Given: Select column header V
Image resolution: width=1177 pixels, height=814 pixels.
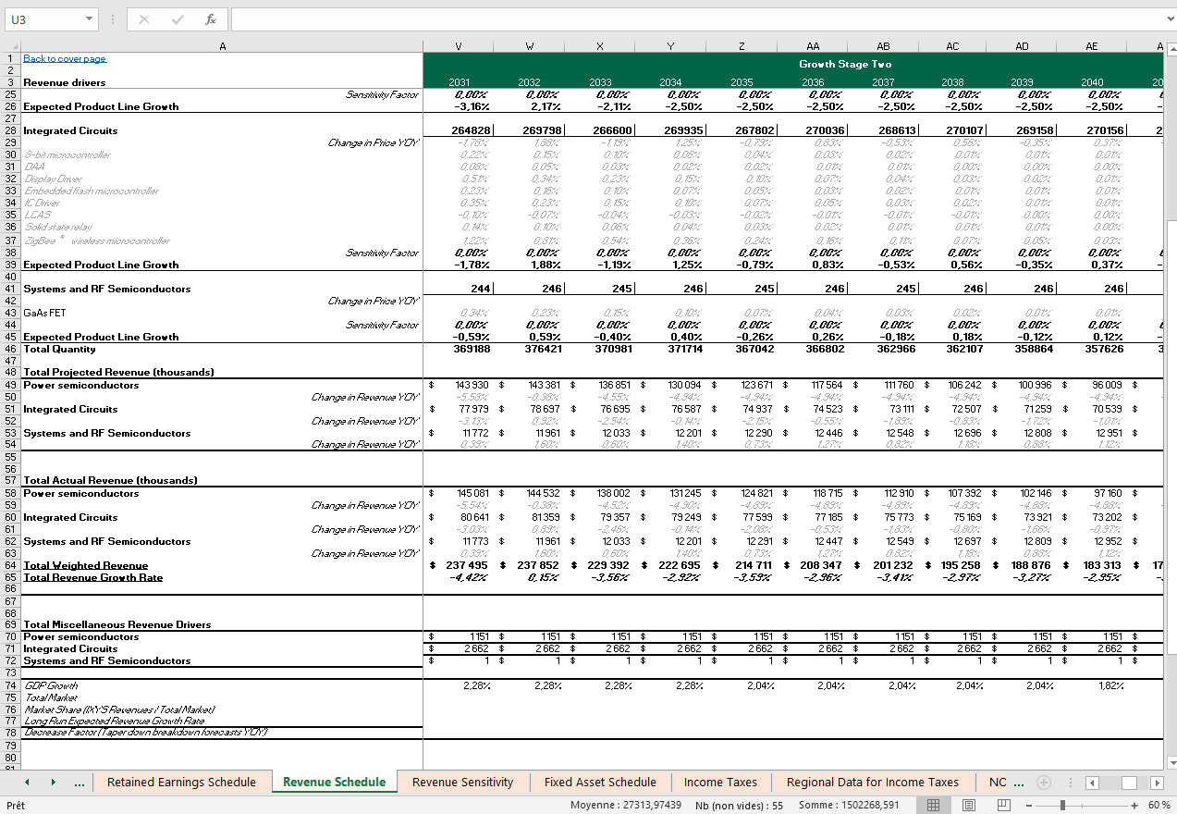Looking at the screenshot, I should (x=459, y=46).
